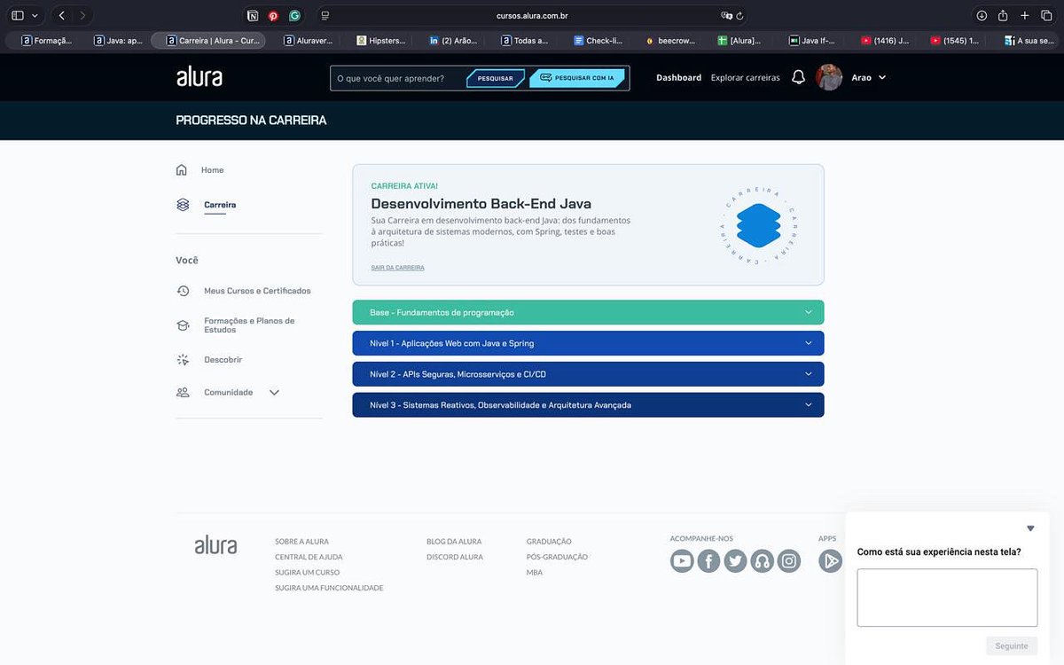Image resolution: width=1064 pixels, height=665 pixels.
Task: Click the user profile avatar
Action: (x=829, y=77)
